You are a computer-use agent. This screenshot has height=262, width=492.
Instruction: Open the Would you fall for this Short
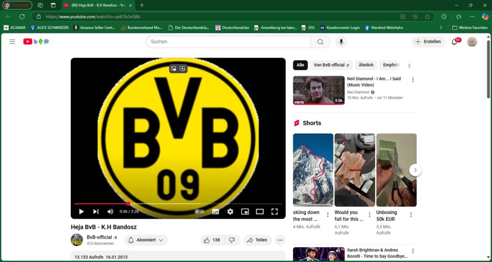(355, 170)
